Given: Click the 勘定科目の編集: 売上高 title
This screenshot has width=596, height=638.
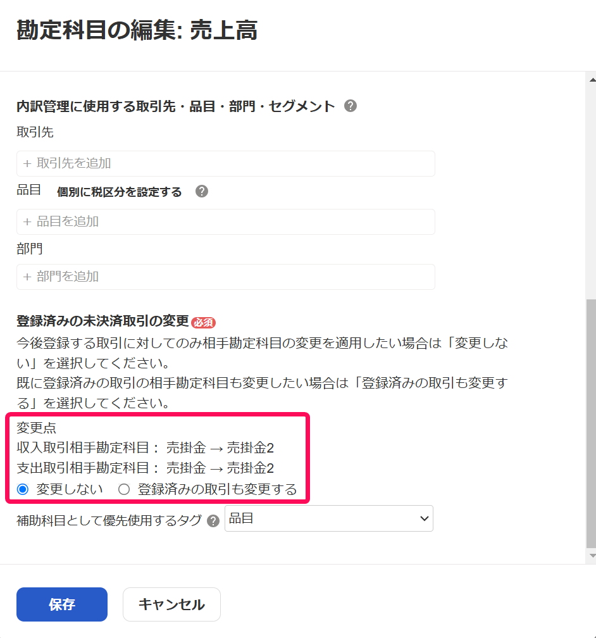Looking at the screenshot, I should pyautogui.click(x=137, y=30).
